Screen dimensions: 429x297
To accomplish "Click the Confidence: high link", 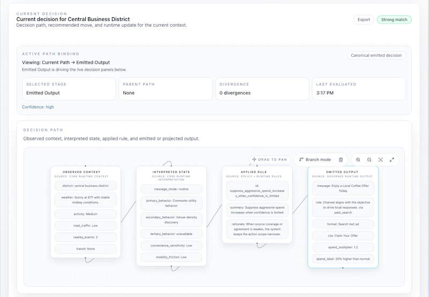I will pos(38,107).
